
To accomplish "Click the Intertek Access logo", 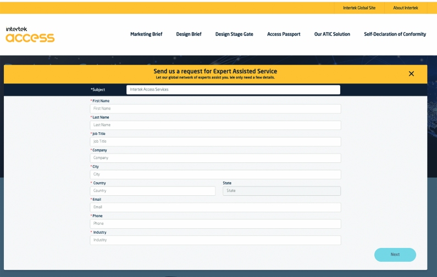I will coord(30,35).
